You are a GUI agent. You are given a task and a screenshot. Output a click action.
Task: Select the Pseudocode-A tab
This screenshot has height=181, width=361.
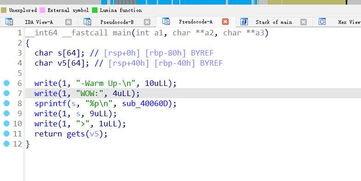point(196,22)
